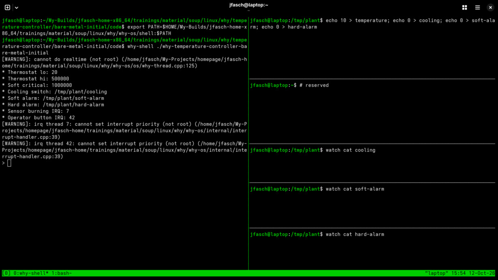Click the 'Cooling switch: /tmp/plant/cooling' line
Image resolution: width=498 pixels, height=280 pixels.
[x=54, y=92]
